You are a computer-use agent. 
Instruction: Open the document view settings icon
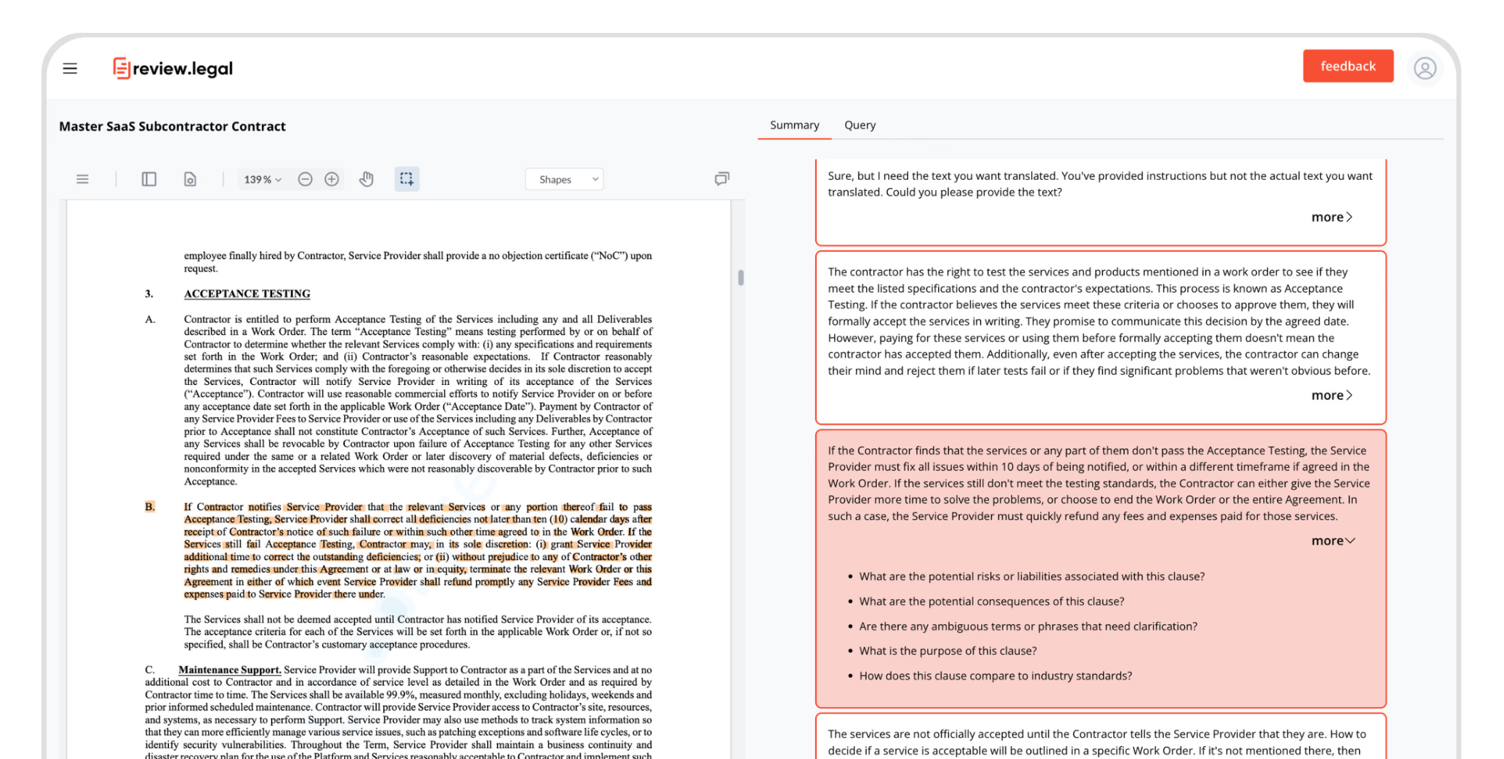[190, 179]
